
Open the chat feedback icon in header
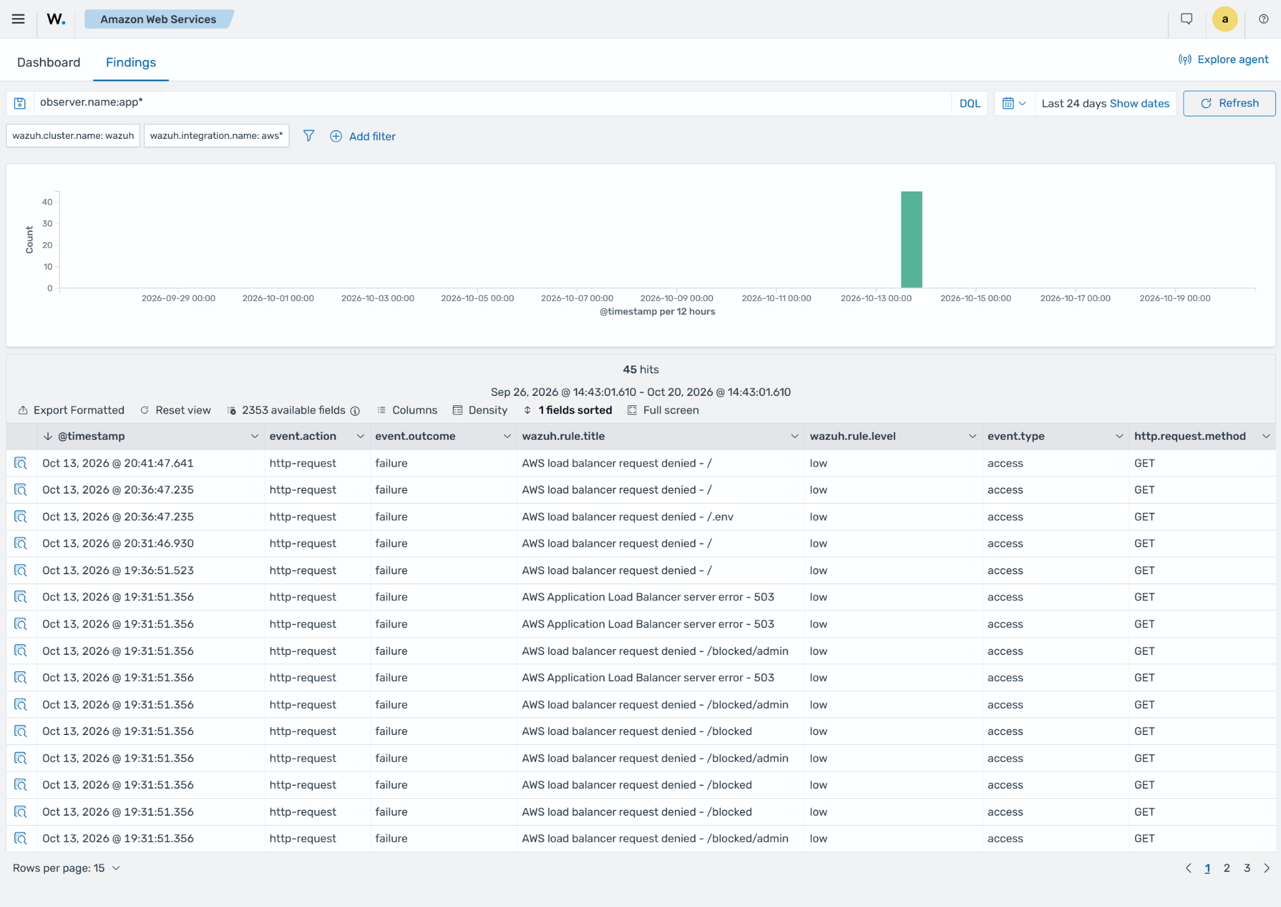point(1187,19)
